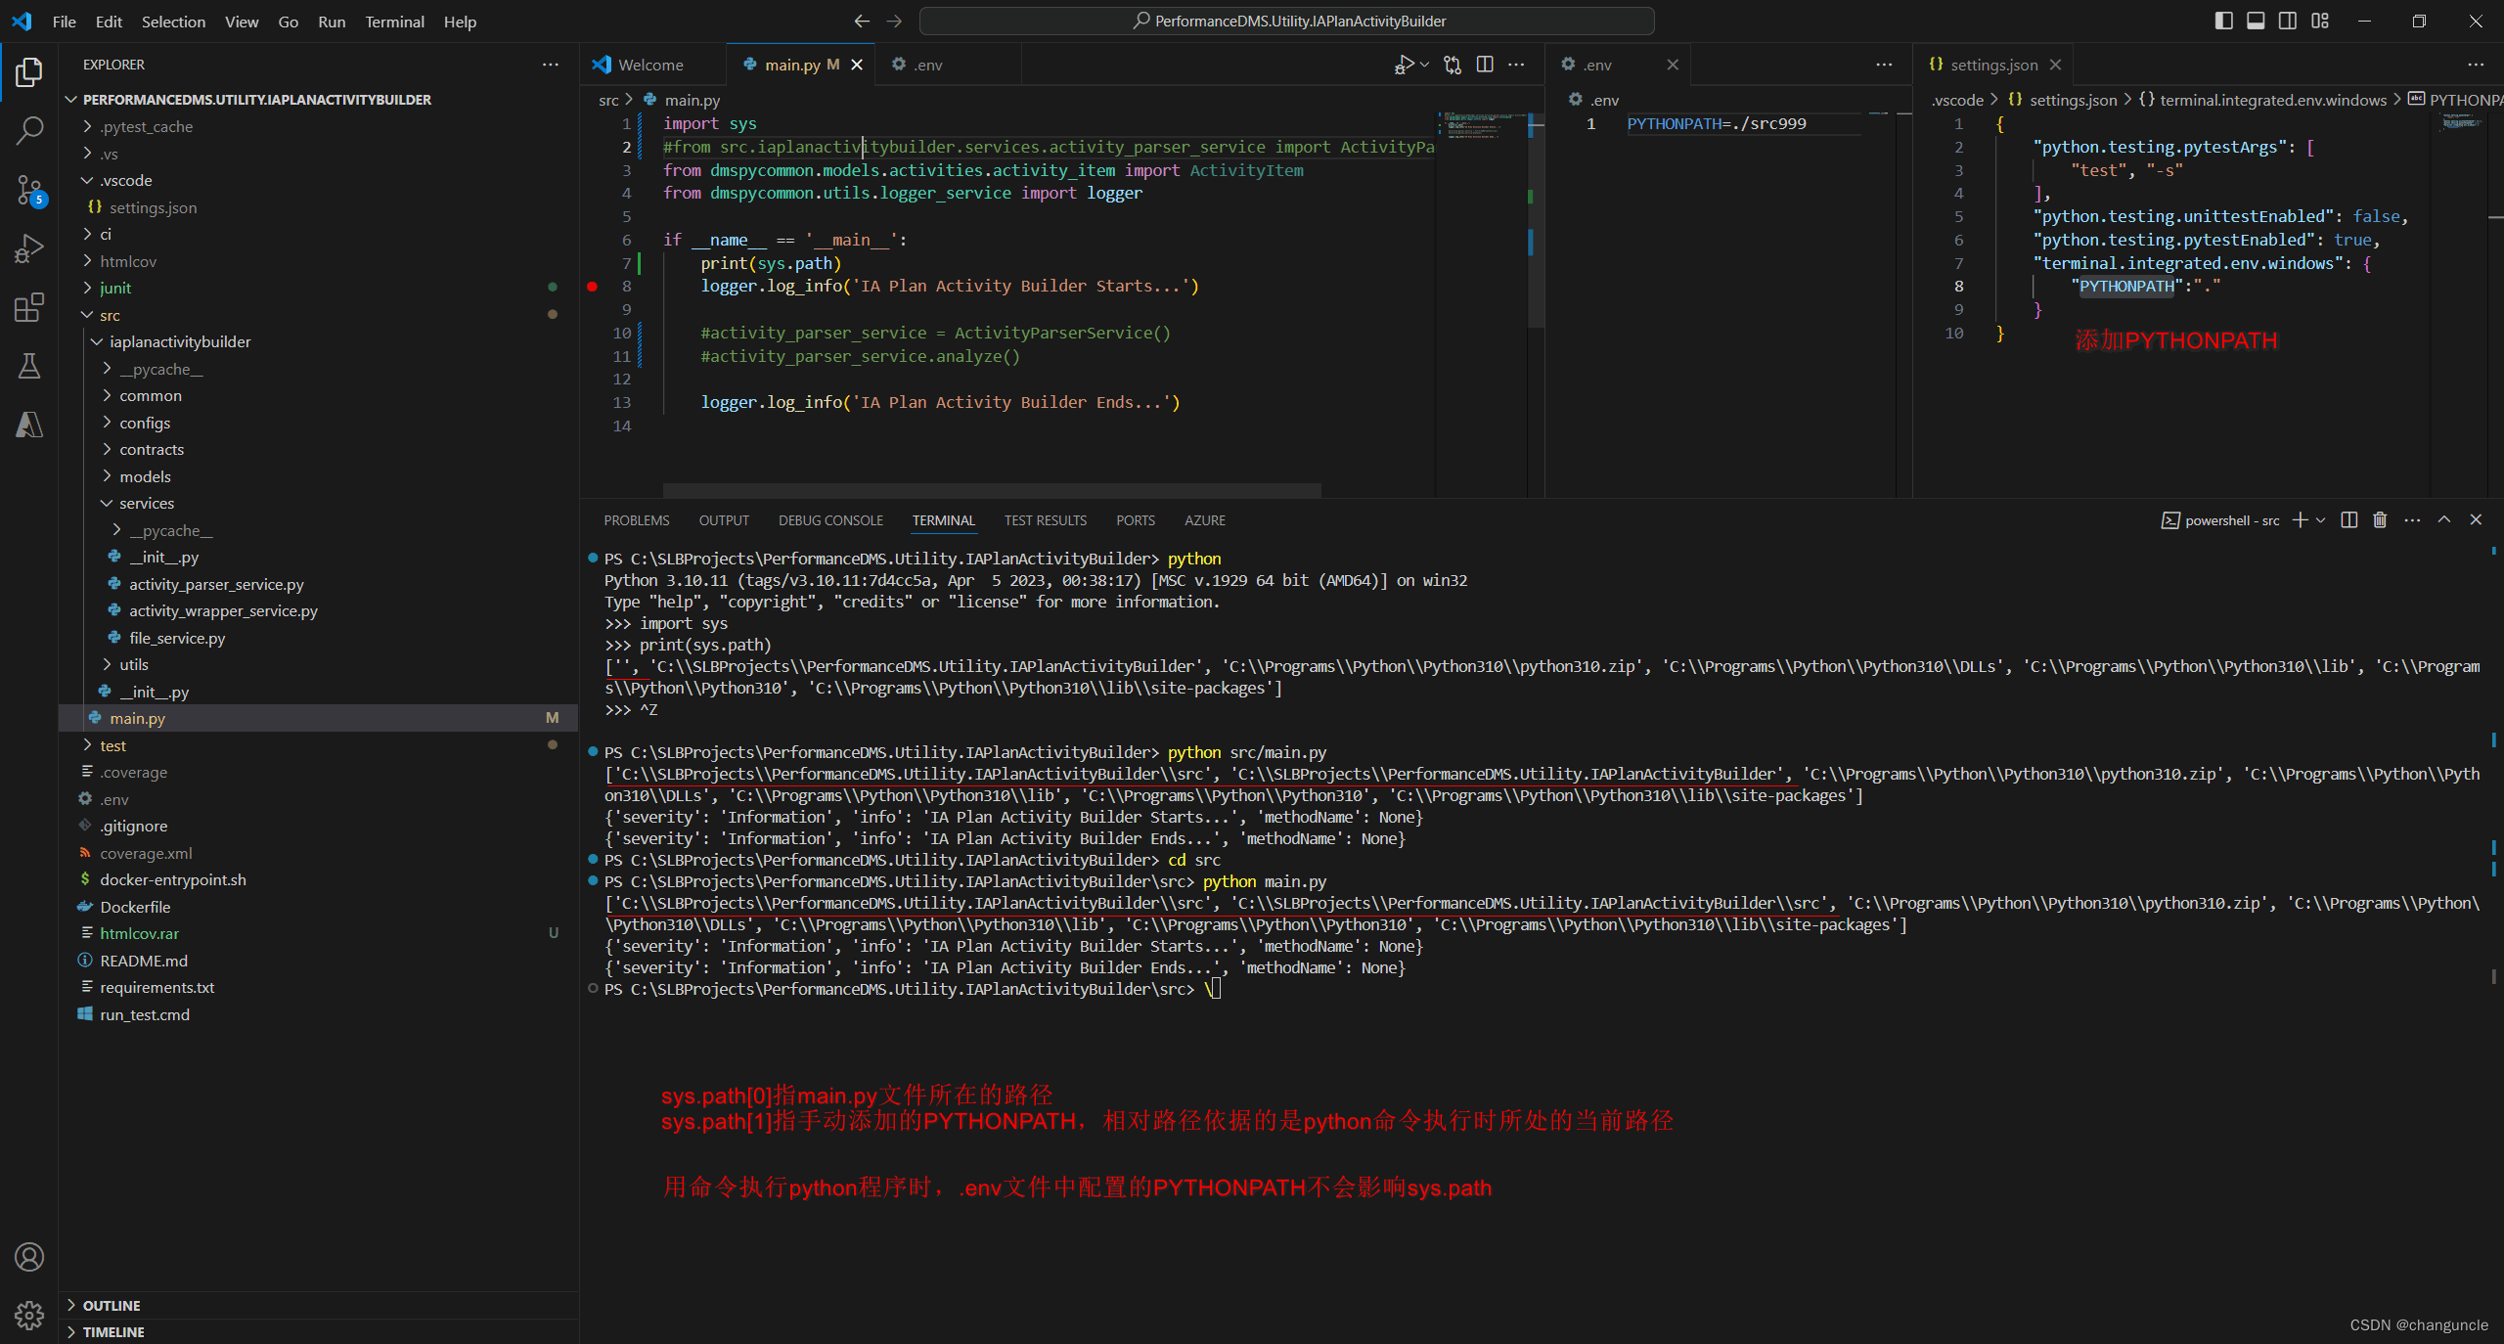Screen dimensions: 2504x1344
Task: Open the Source Control view
Action: (x=29, y=190)
